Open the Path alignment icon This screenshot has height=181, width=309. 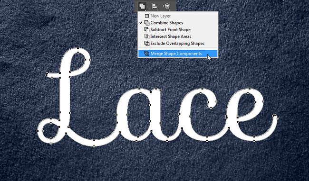(154, 6)
